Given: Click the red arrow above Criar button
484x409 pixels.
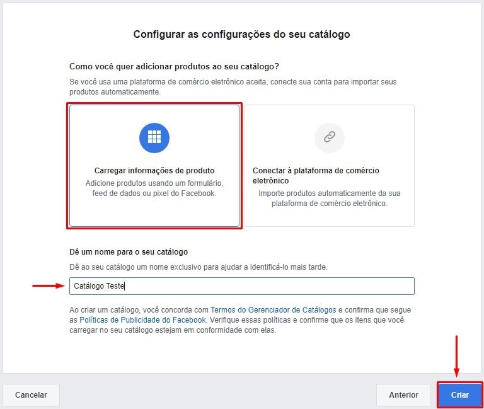Looking at the screenshot, I should pos(456,356).
